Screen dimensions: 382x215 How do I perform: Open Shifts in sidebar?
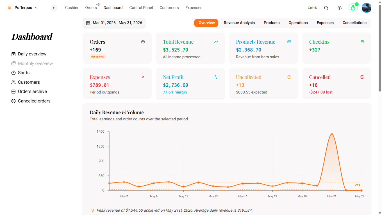click(x=21, y=73)
